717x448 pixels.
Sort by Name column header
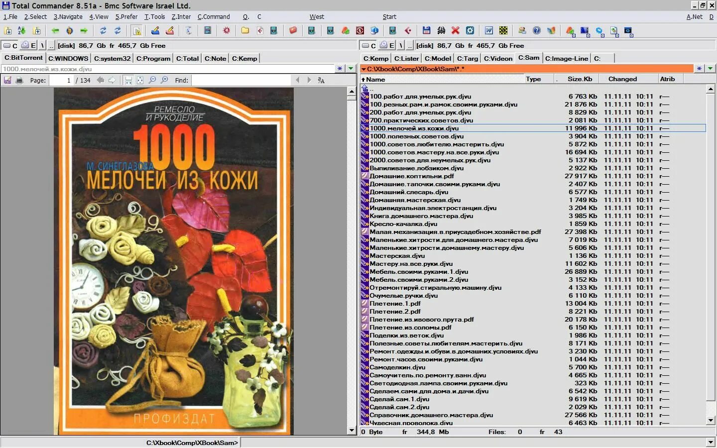click(443, 79)
